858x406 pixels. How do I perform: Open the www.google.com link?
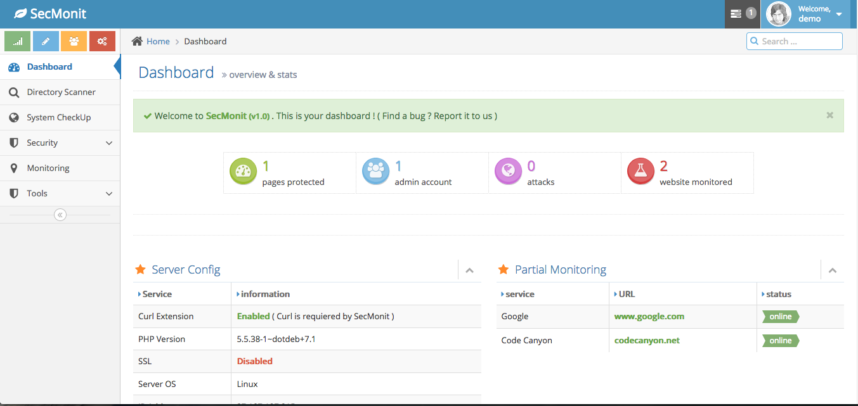649,316
